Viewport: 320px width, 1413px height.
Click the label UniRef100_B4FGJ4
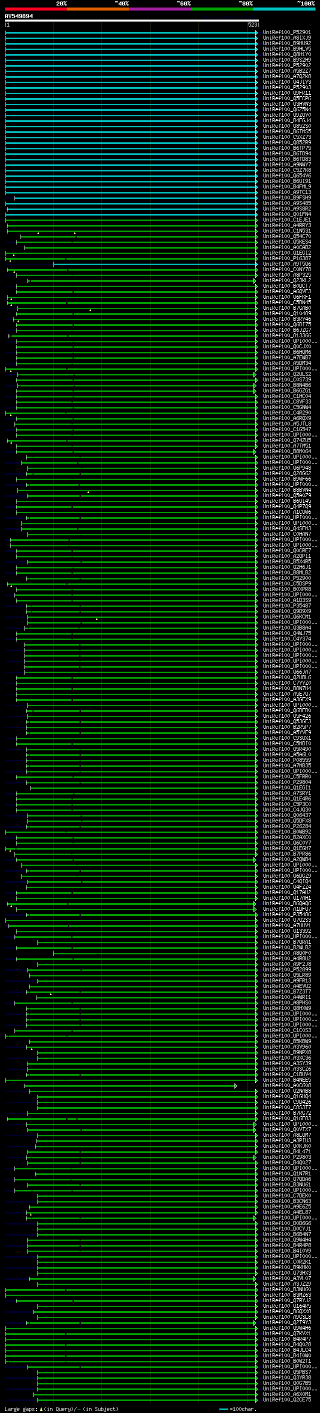click(287, 120)
